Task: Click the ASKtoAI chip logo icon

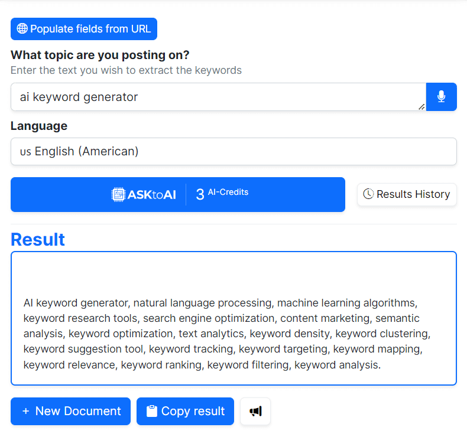Action: coord(119,194)
